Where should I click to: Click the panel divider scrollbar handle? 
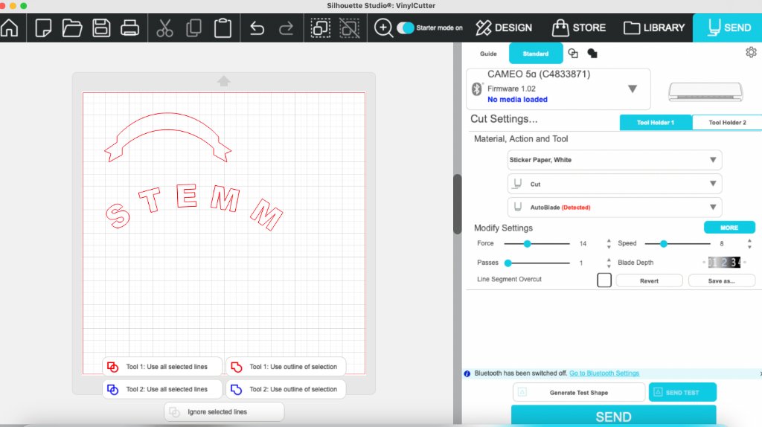pos(458,204)
